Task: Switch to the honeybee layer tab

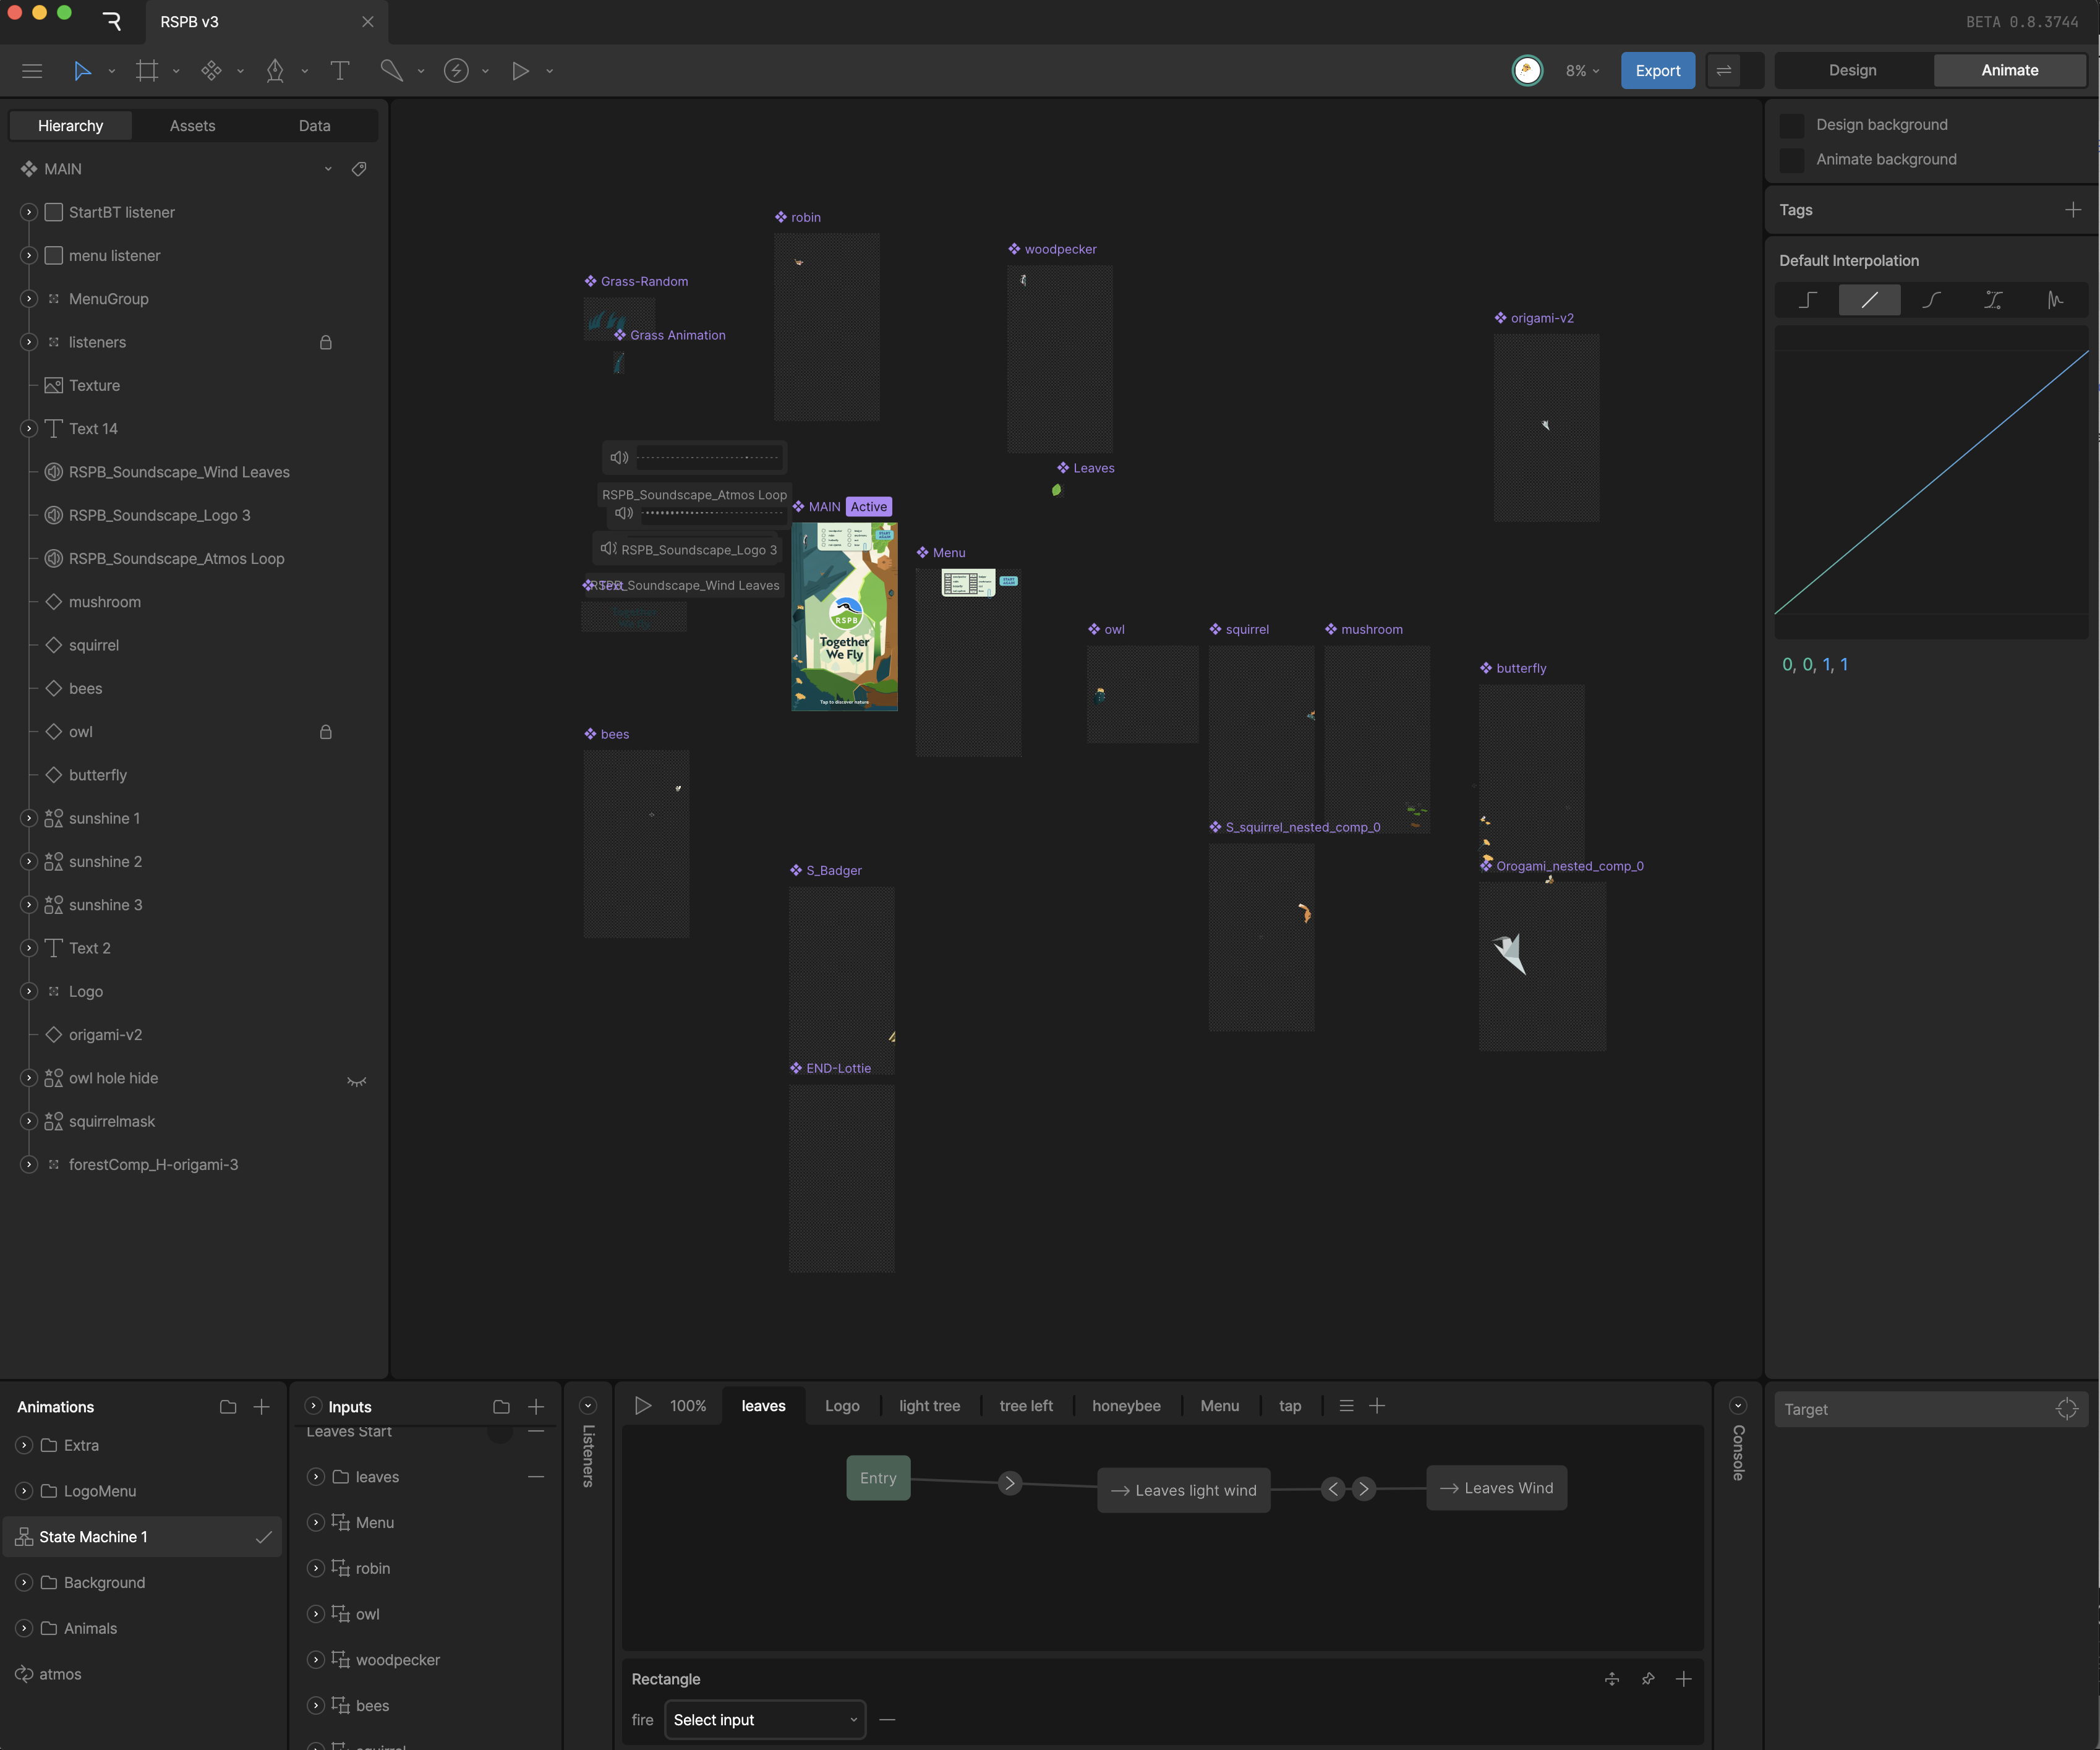Action: click(1126, 1406)
